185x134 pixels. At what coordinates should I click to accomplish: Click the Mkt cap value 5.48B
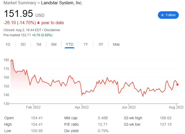[103, 118]
